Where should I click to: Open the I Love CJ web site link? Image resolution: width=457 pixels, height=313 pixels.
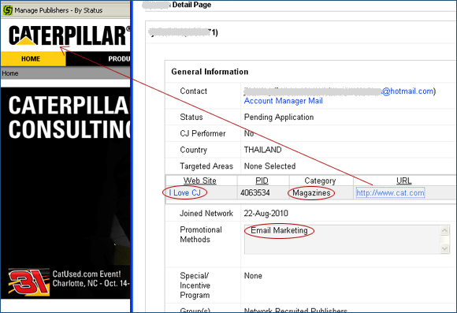click(x=184, y=193)
